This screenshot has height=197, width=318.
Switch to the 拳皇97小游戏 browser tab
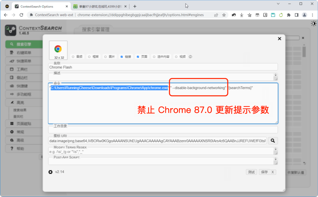pyautogui.click(x=100, y=6)
